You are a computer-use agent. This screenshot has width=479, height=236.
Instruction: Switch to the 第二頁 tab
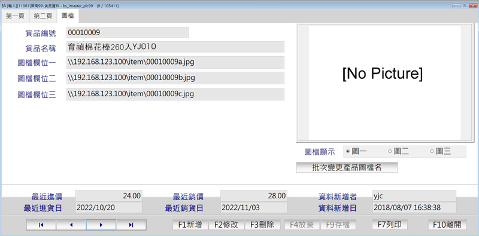[x=43, y=17]
